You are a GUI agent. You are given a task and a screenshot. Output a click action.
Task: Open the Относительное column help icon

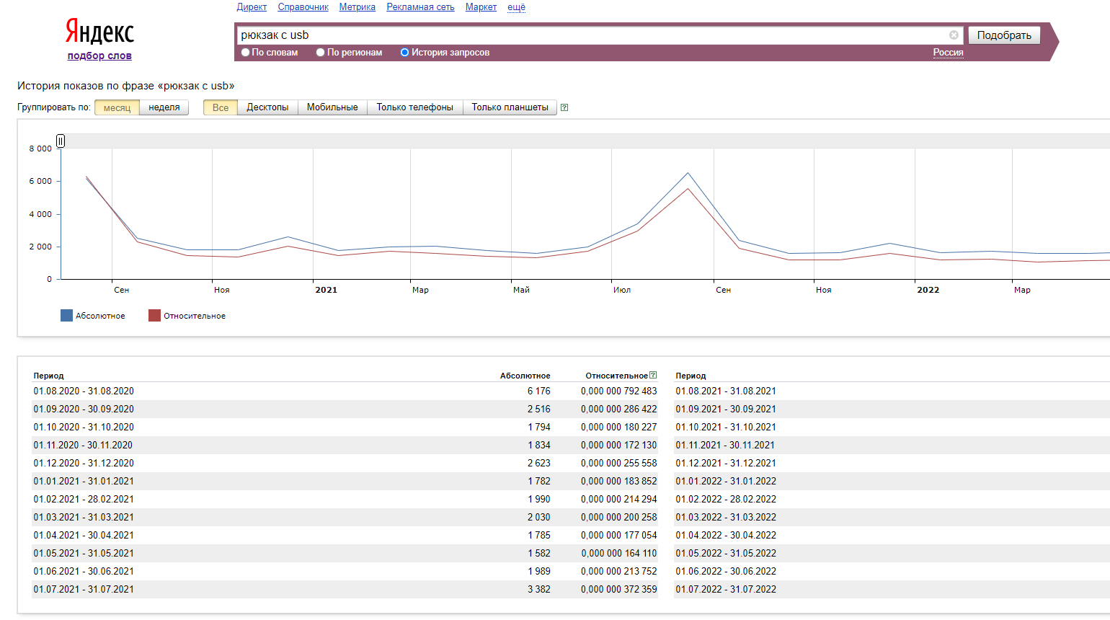click(653, 375)
